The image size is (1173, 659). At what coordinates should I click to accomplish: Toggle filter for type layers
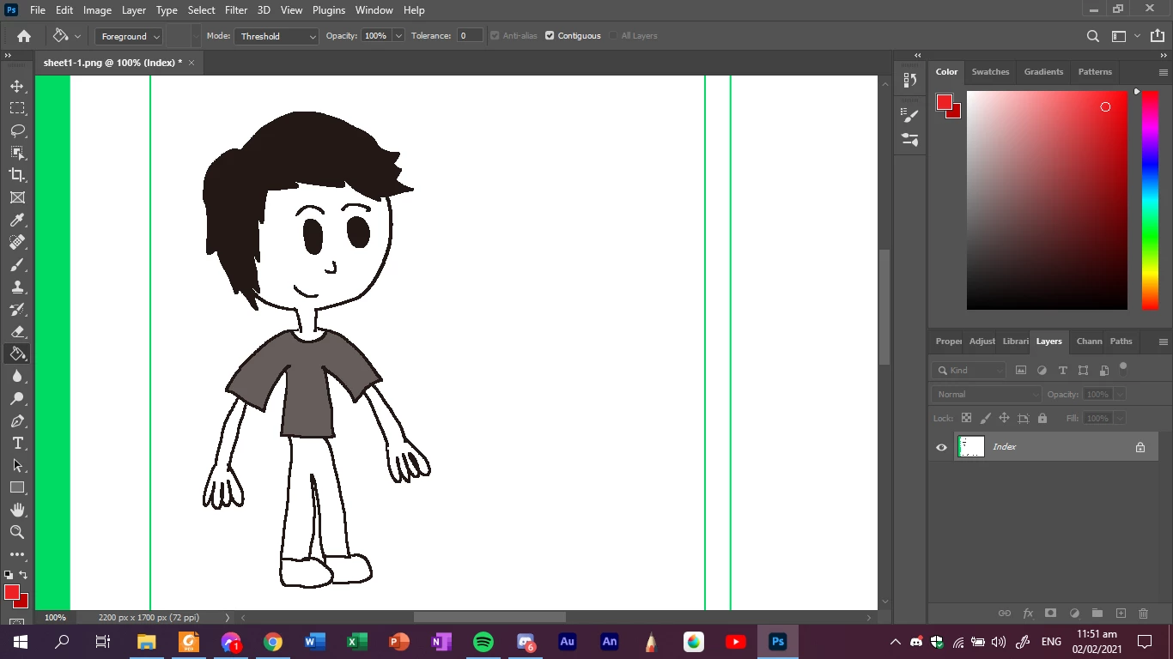click(1062, 371)
